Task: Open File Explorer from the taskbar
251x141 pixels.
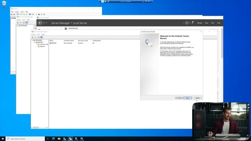Action: coord(59,139)
